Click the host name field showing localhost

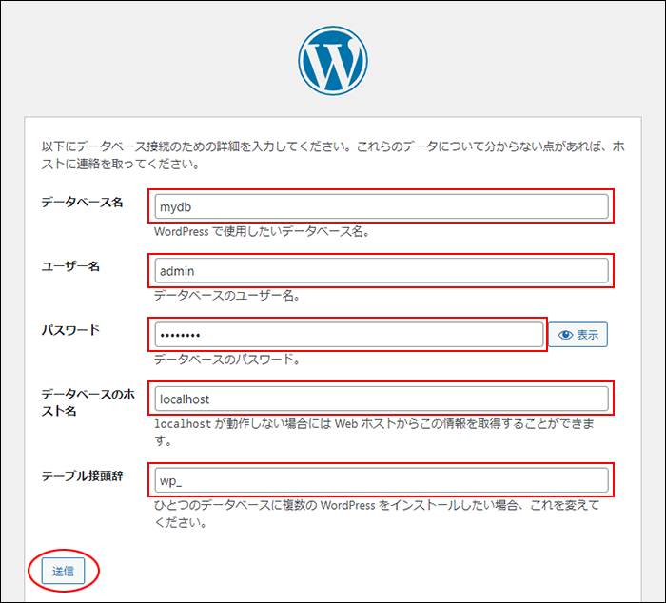pos(380,399)
